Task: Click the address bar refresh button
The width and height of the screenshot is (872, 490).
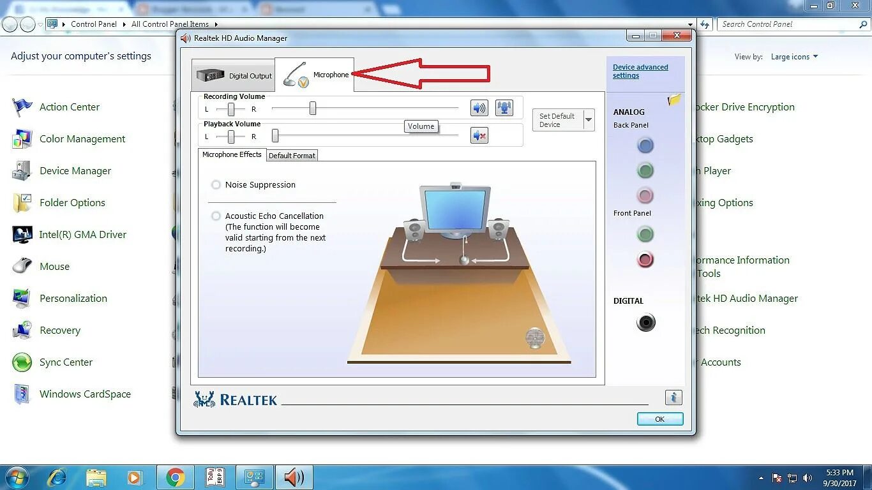Action: (x=705, y=24)
